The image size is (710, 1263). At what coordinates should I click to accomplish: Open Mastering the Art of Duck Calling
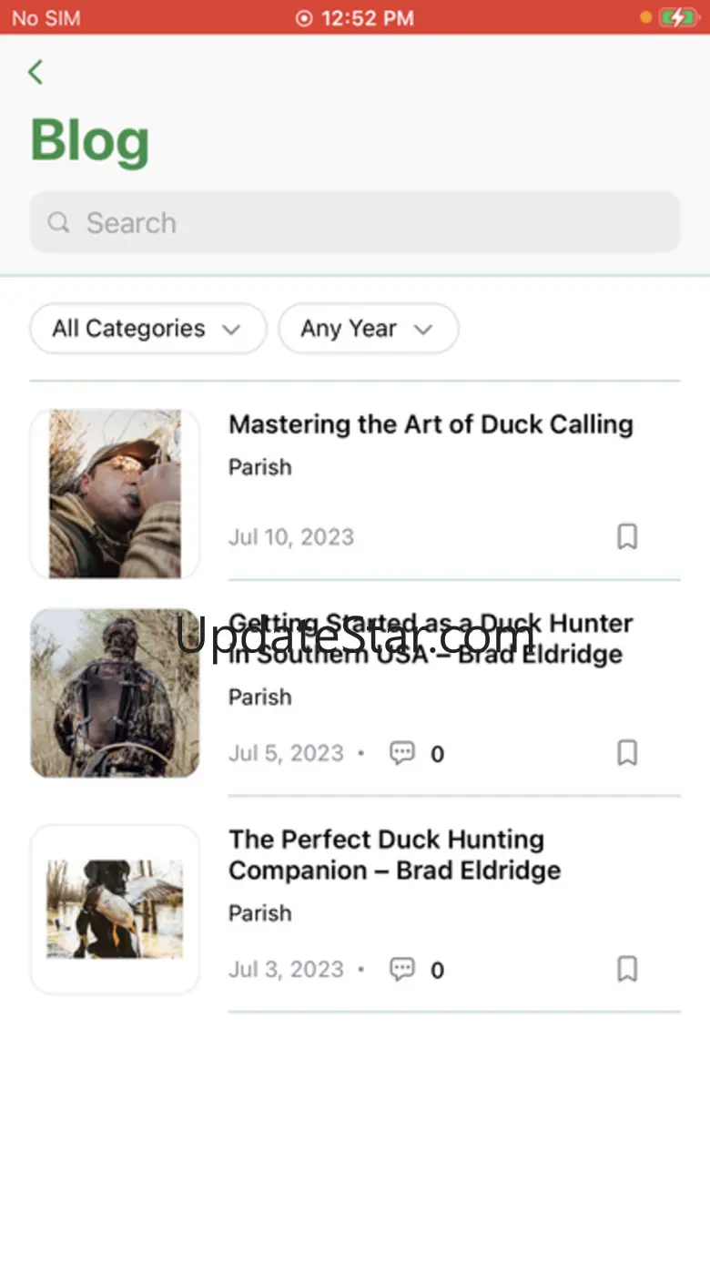pyautogui.click(x=431, y=424)
